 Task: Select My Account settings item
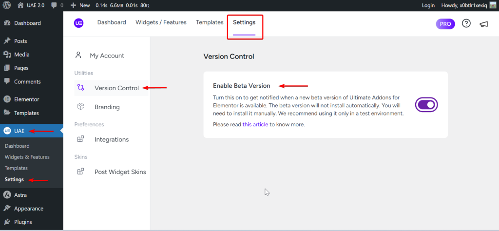pos(107,56)
